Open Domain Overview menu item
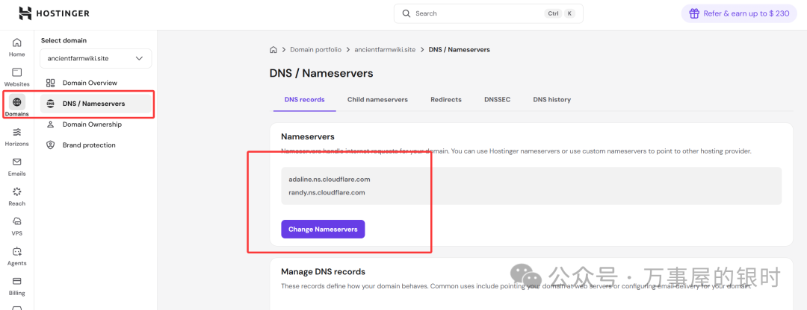807x310 pixels. click(x=89, y=83)
